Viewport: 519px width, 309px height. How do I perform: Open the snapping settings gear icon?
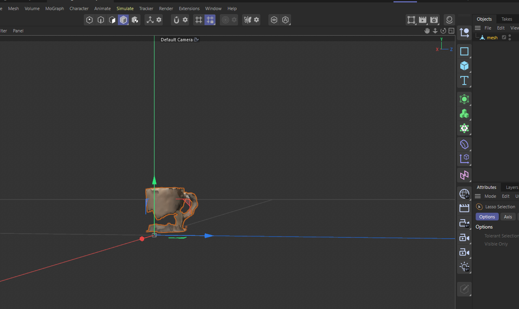[x=185, y=19]
